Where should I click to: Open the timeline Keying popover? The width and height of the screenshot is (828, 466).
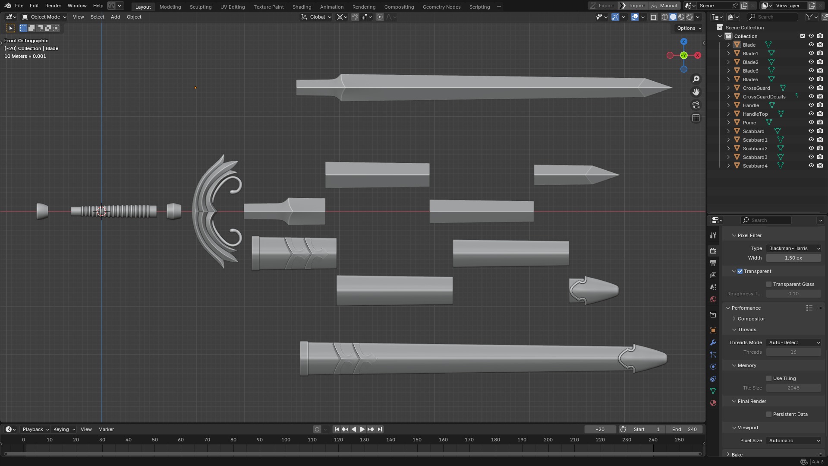[x=64, y=429]
